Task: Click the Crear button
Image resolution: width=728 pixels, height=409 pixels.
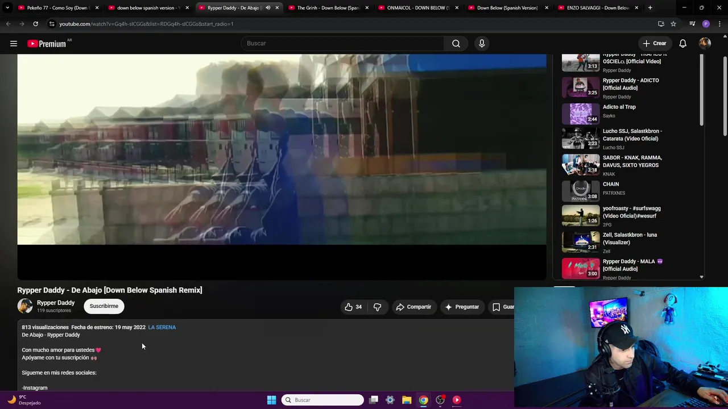Action: (x=654, y=43)
